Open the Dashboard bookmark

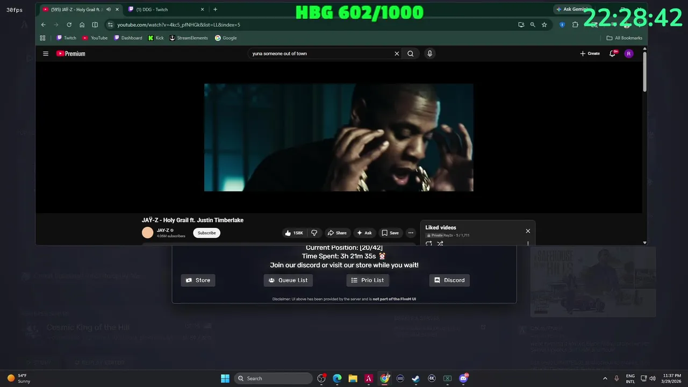click(127, 38)
